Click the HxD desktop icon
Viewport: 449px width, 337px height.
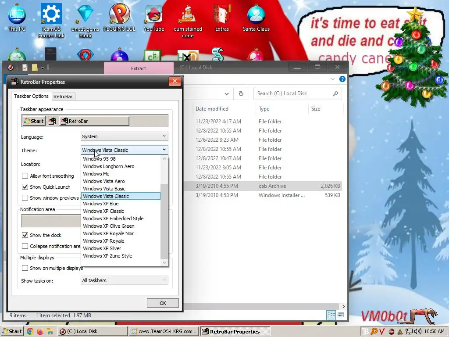point(188,55)
